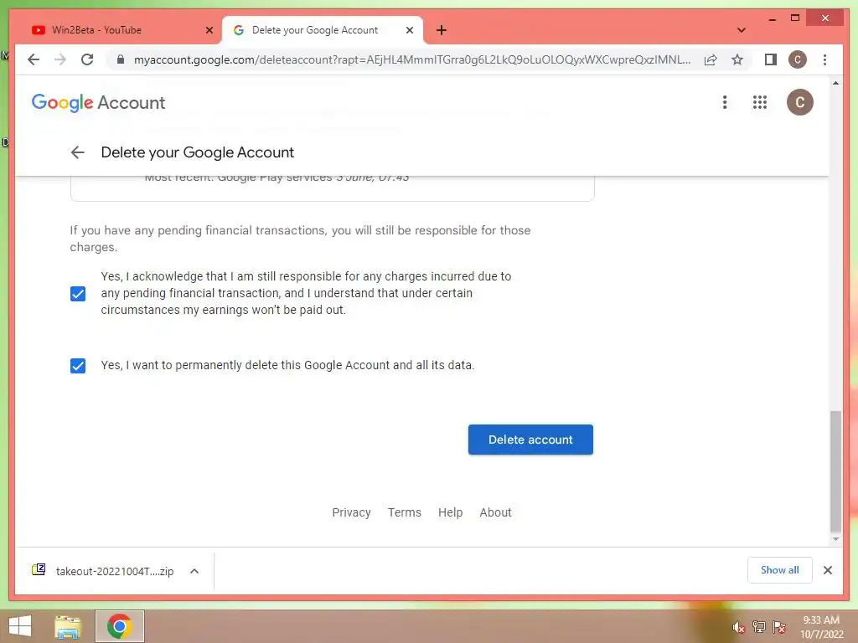Close the Delete your Google Account tab

click(x=409, y=30)
